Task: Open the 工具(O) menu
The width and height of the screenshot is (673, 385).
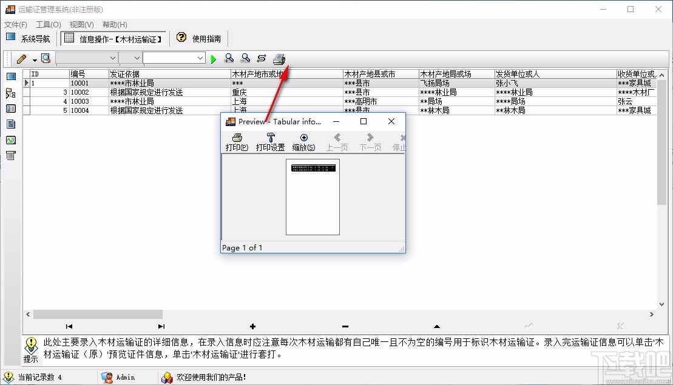Action: click(48, 24)
